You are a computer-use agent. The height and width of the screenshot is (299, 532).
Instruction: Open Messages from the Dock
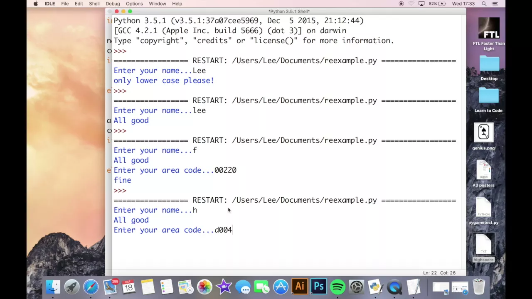pos(243,287)
